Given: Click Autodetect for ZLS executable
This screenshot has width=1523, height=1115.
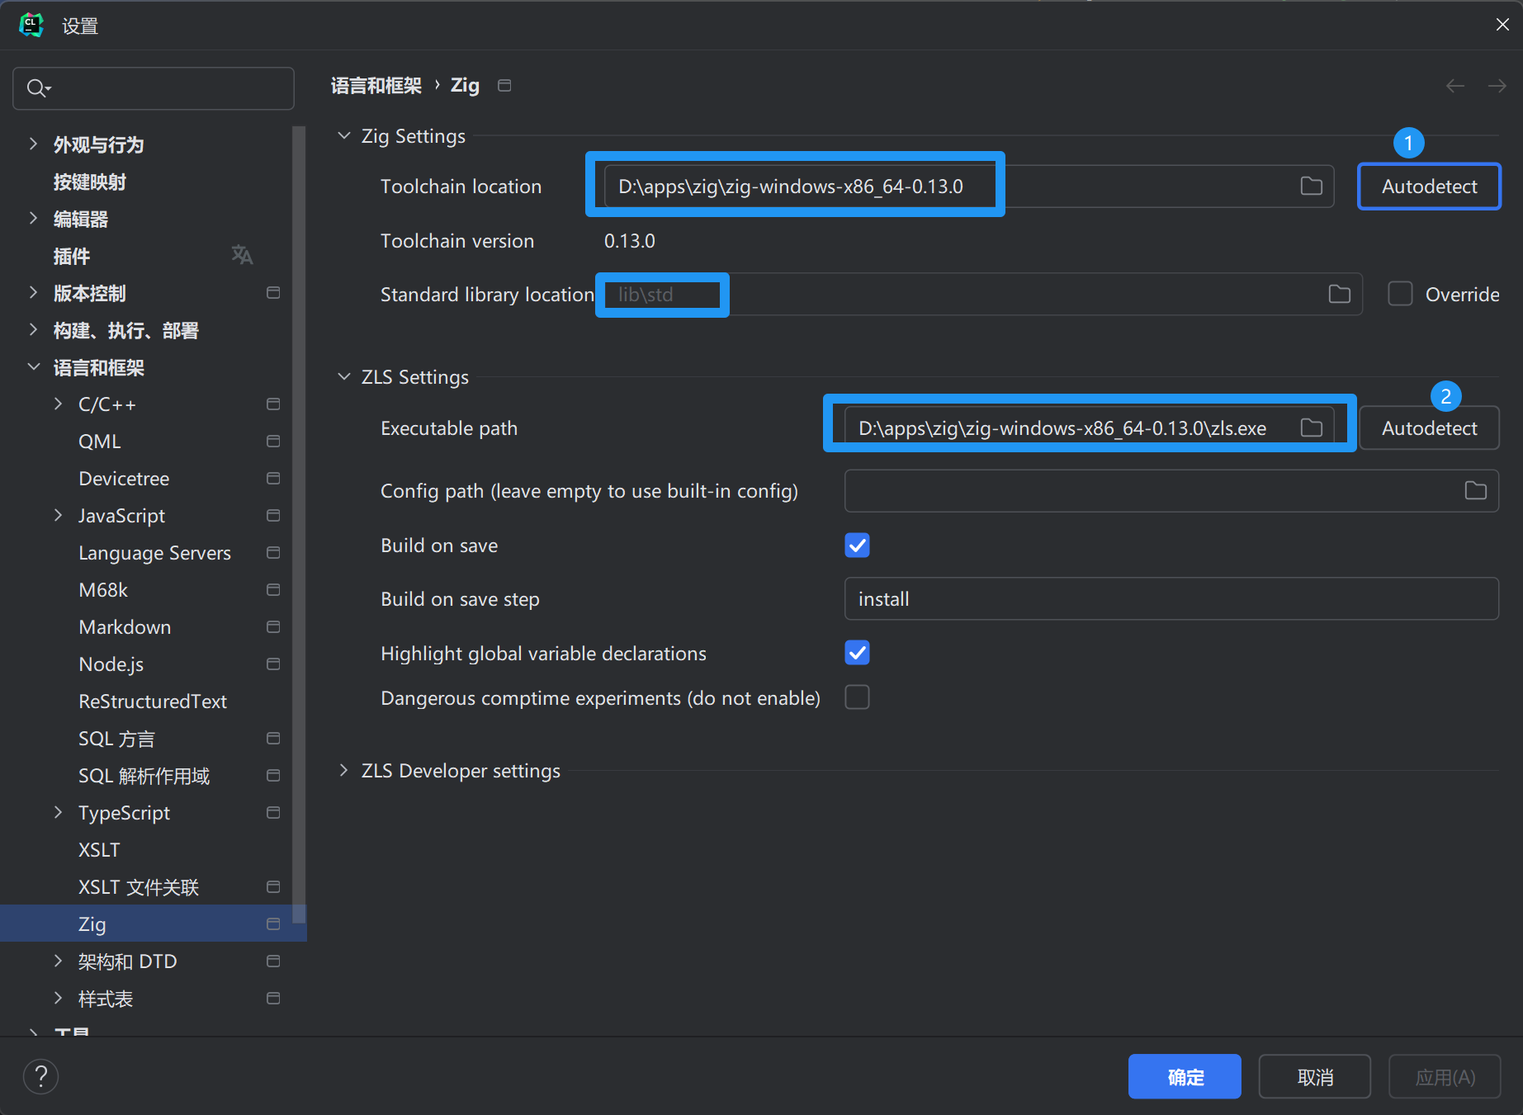Looking at the screenshot, I should pyautogui.click(x=1429, y=428).
